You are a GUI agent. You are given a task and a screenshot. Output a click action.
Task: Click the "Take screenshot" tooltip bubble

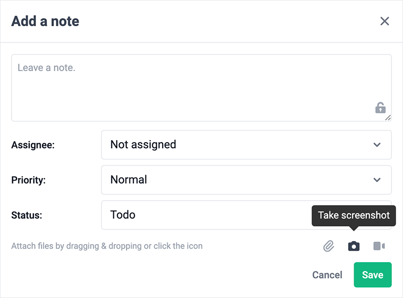(x=354, y=215)
